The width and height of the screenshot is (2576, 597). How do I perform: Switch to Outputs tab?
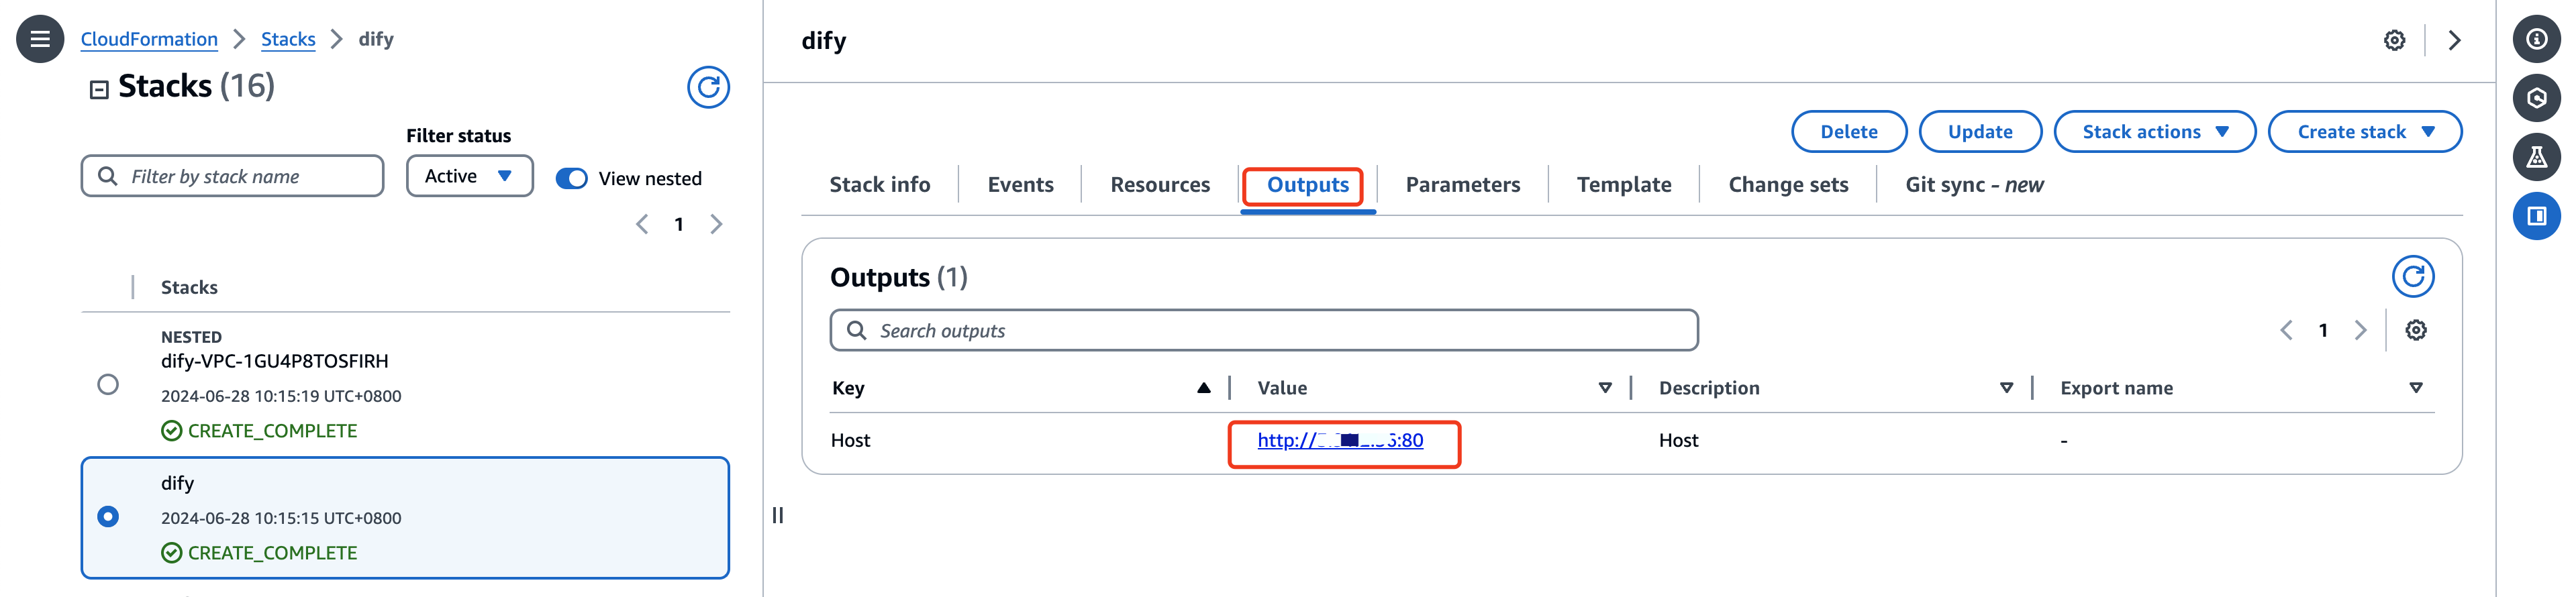(1307, 185)
